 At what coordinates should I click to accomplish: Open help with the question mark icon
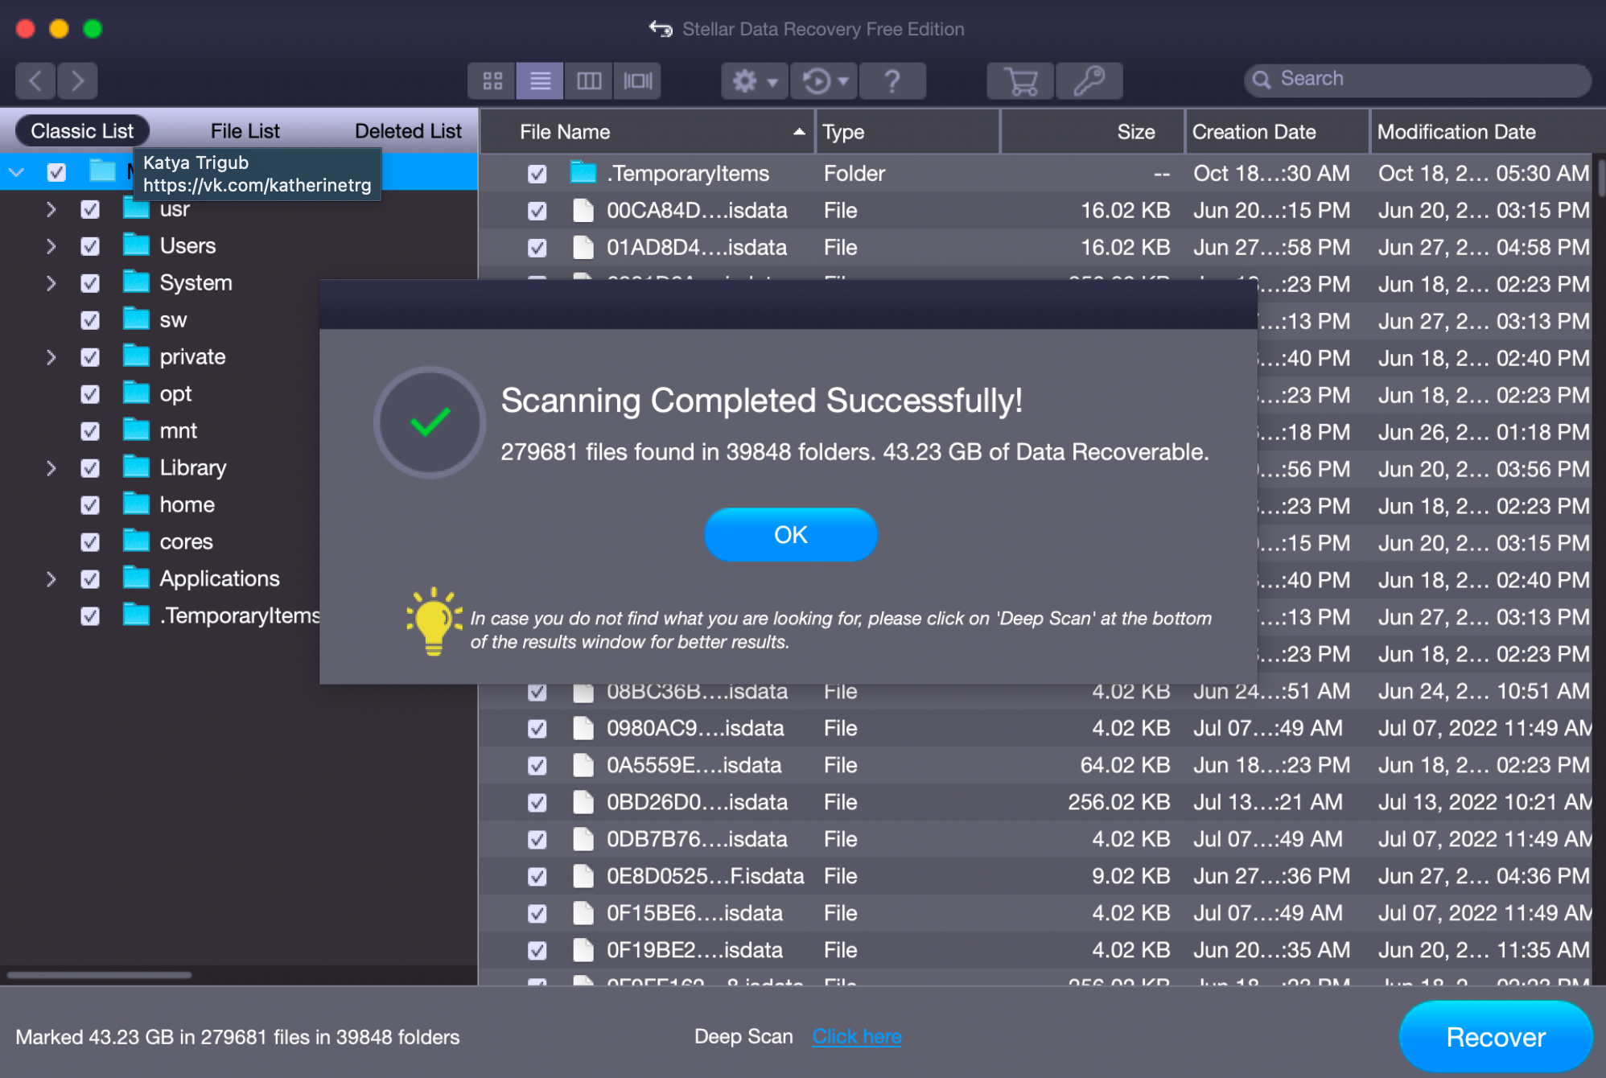pos(892,80)
